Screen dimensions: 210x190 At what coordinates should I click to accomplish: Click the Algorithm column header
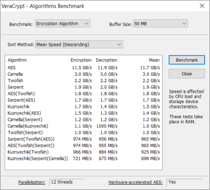(37, 60)
